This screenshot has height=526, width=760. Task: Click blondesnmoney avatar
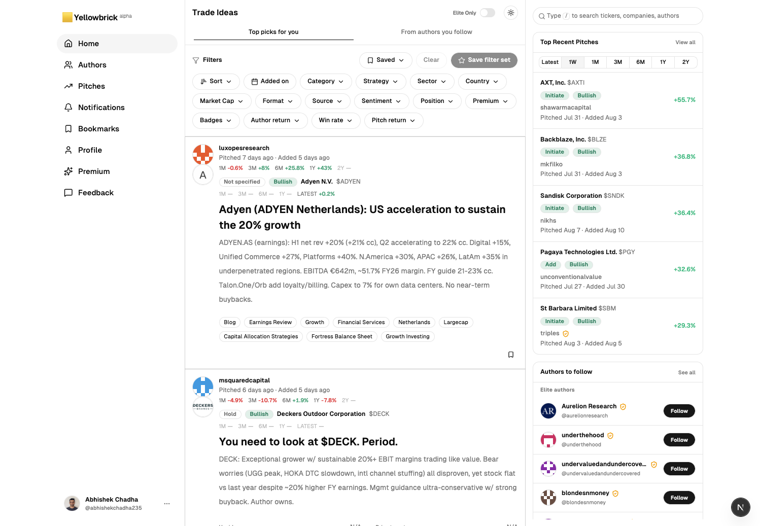coord(548,498)
